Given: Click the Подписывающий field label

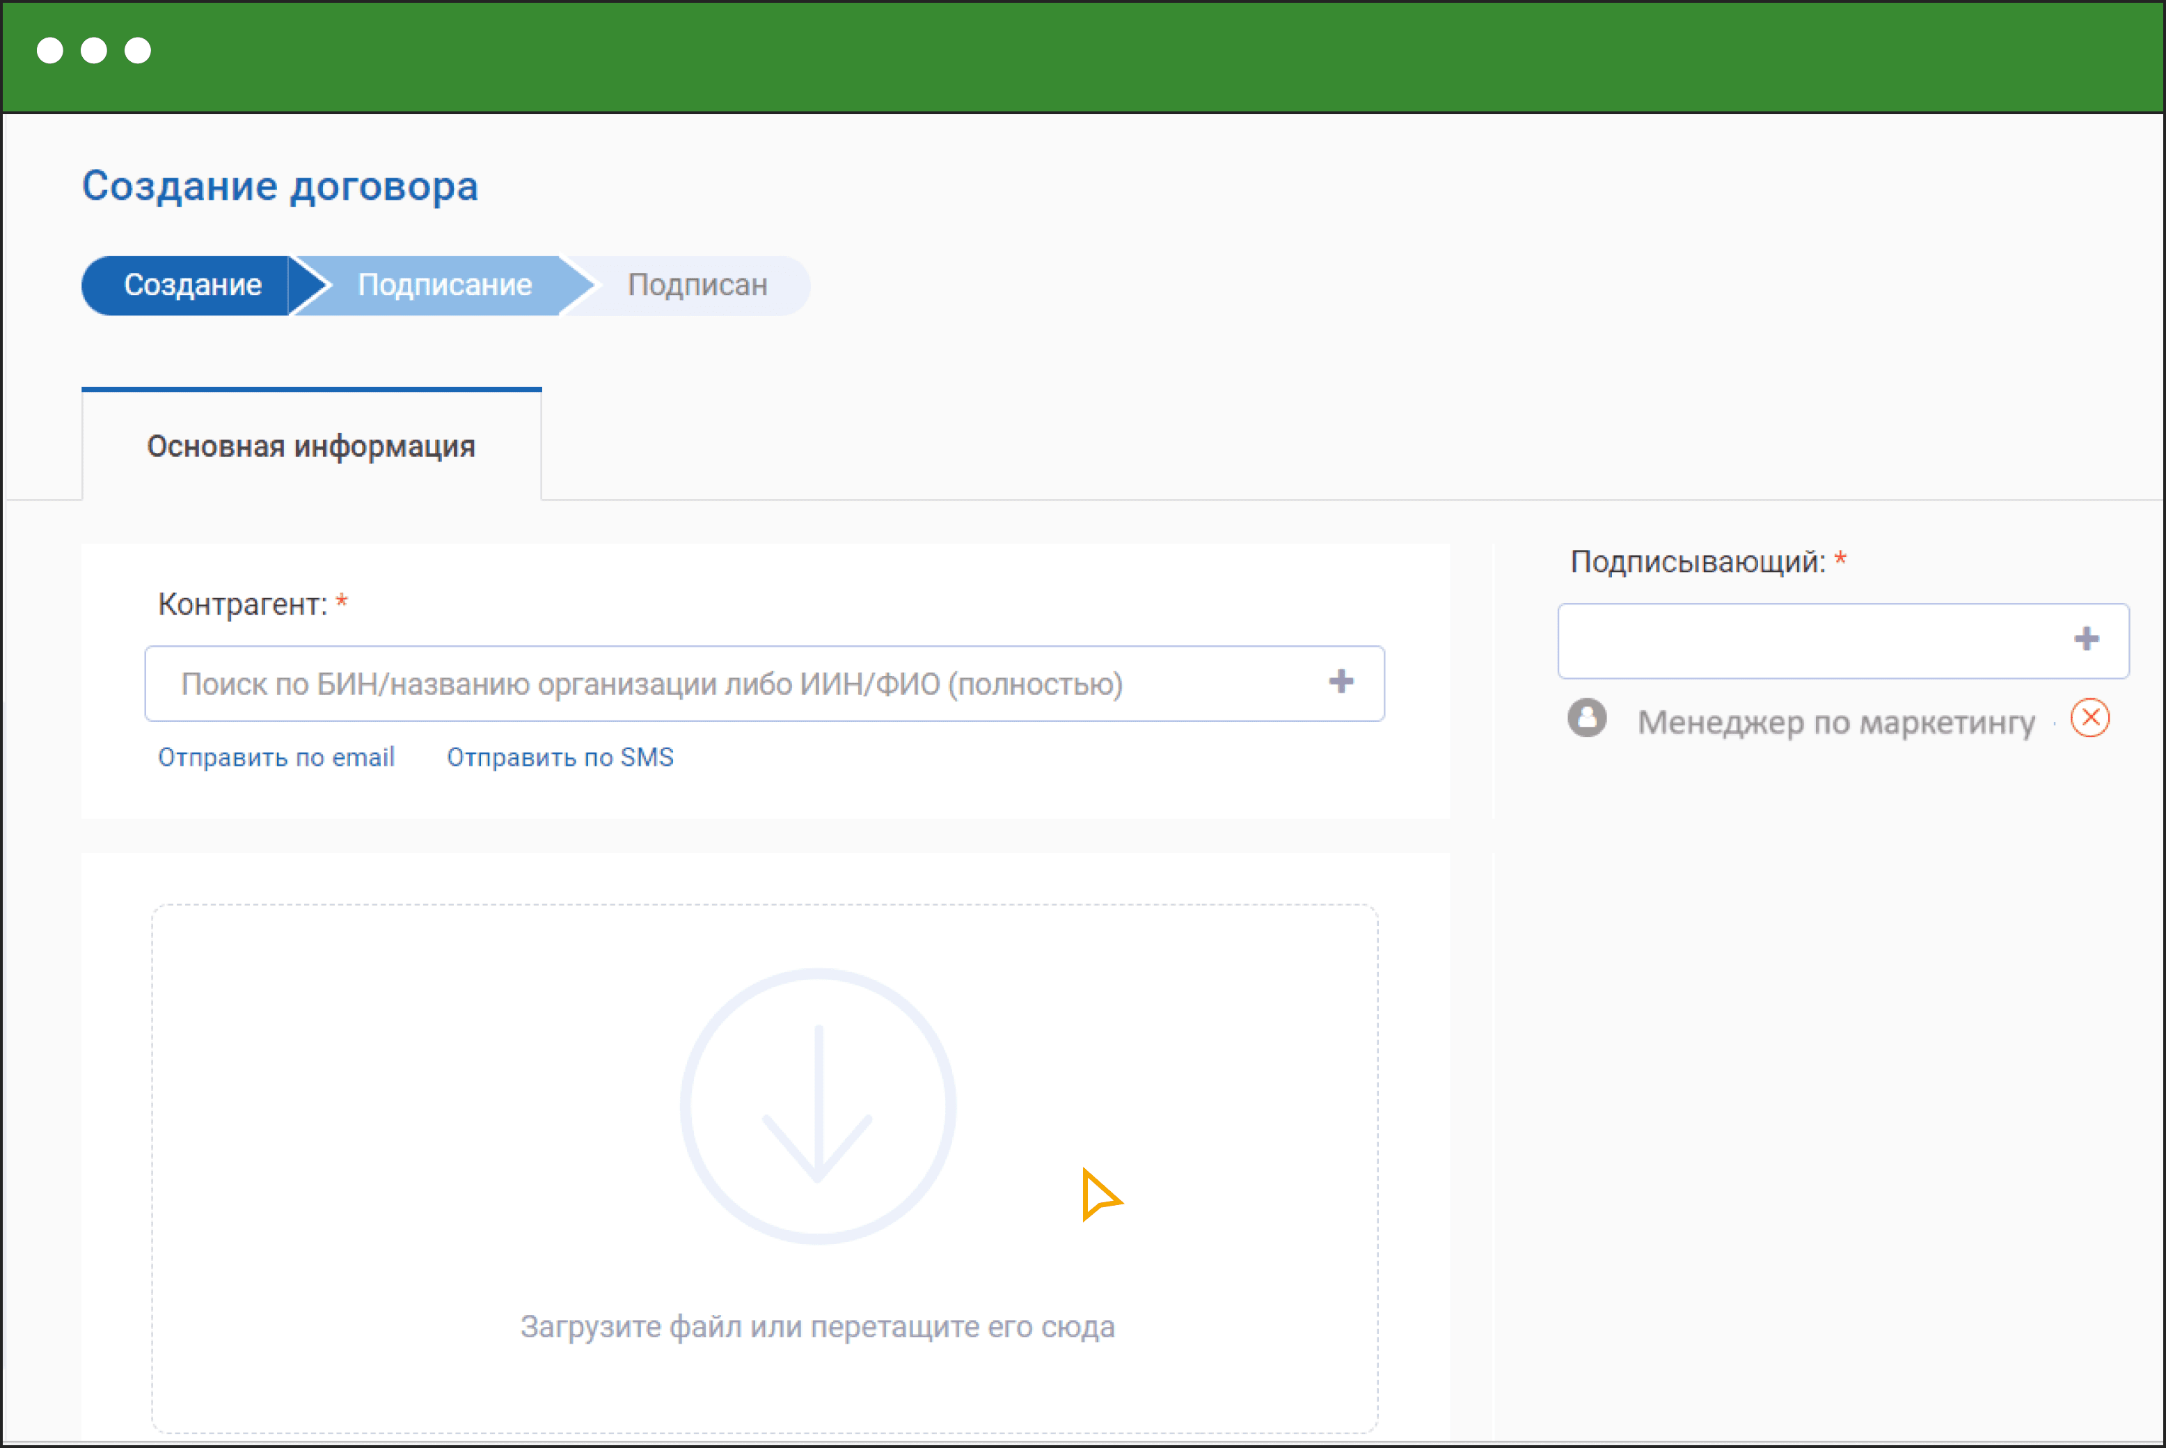Looking at the screenshot, I should tap(1697, 562).
